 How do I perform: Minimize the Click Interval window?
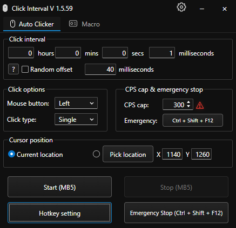202,9
